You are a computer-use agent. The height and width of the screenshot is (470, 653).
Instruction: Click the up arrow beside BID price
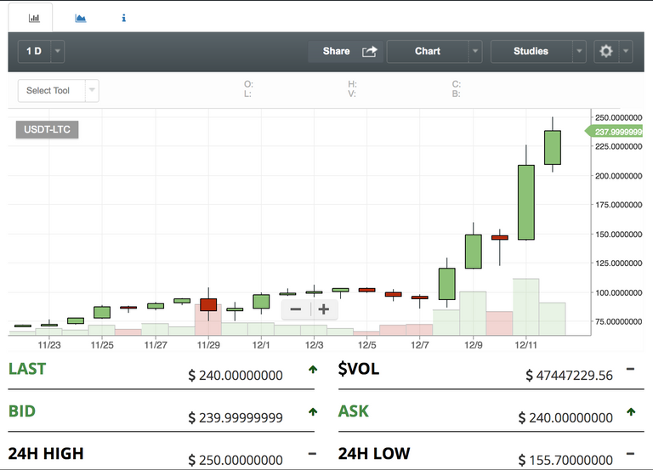tap(313, 411)
